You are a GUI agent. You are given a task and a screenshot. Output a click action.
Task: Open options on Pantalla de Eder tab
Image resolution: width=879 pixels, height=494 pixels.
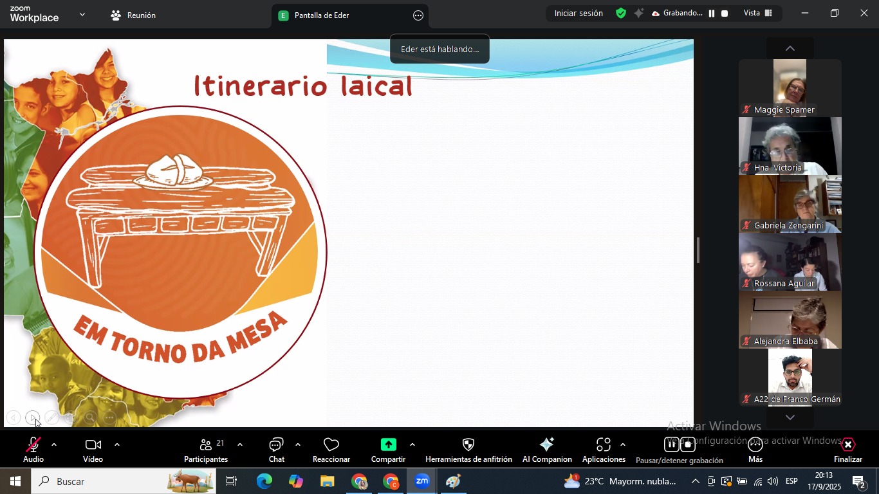(418, 15)
